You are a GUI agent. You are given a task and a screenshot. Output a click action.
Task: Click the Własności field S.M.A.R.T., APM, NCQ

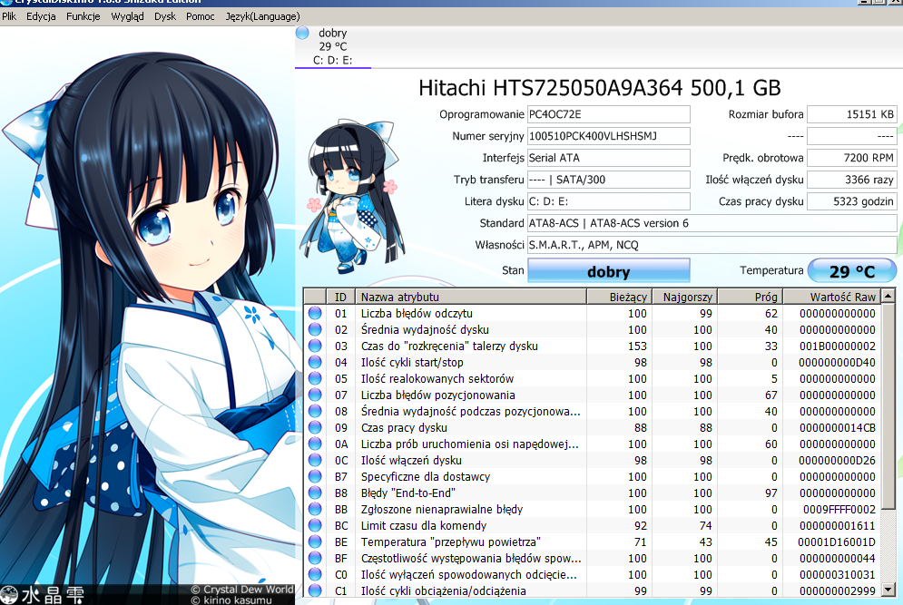(x=712, y=245)
